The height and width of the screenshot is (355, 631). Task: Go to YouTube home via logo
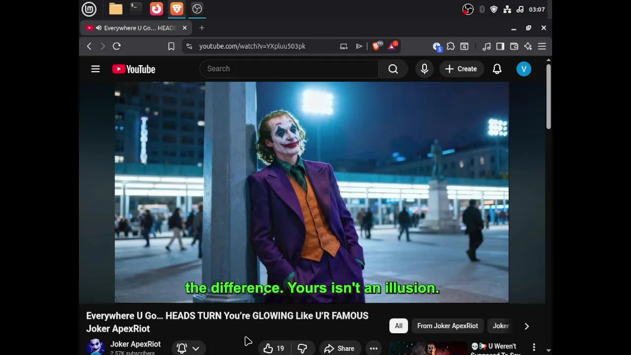(134, 69)
